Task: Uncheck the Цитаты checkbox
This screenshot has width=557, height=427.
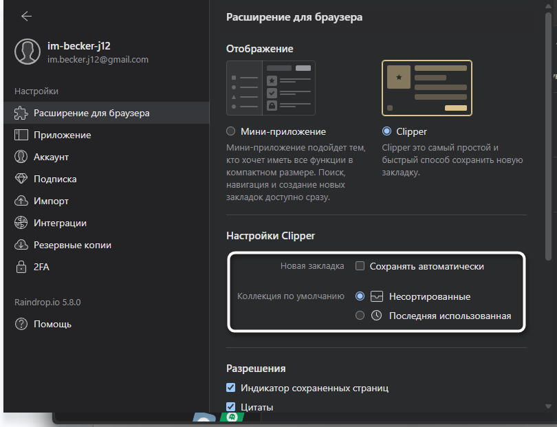Action: [x=231, y=407]
